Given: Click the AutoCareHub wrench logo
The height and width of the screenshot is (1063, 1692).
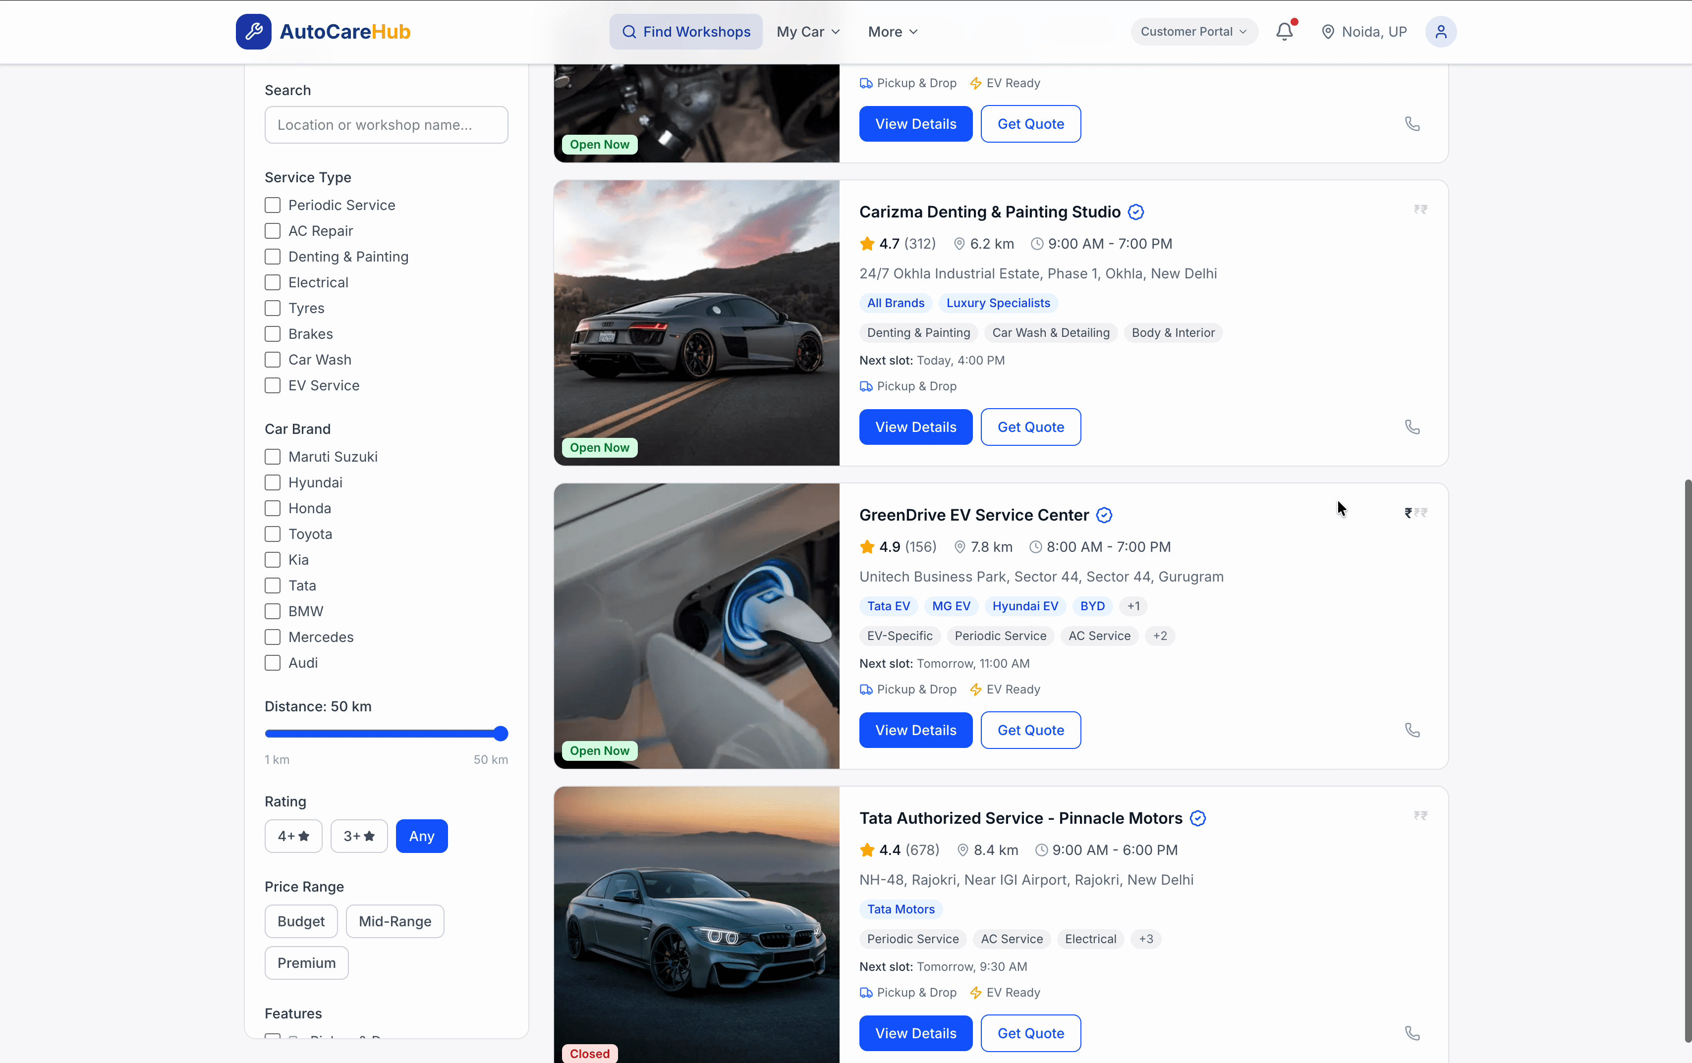Looking at the screenshot, I should (x=254, y=31).
